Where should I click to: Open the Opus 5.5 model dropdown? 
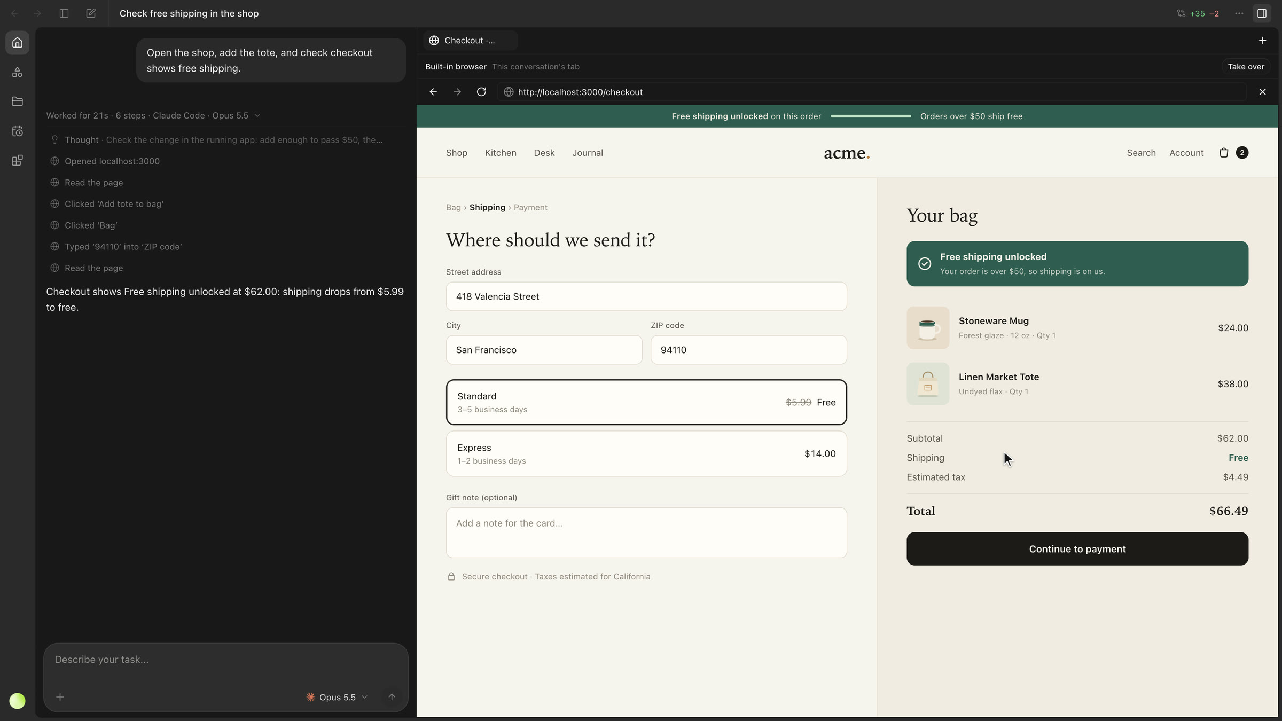(x=337, y=697)
